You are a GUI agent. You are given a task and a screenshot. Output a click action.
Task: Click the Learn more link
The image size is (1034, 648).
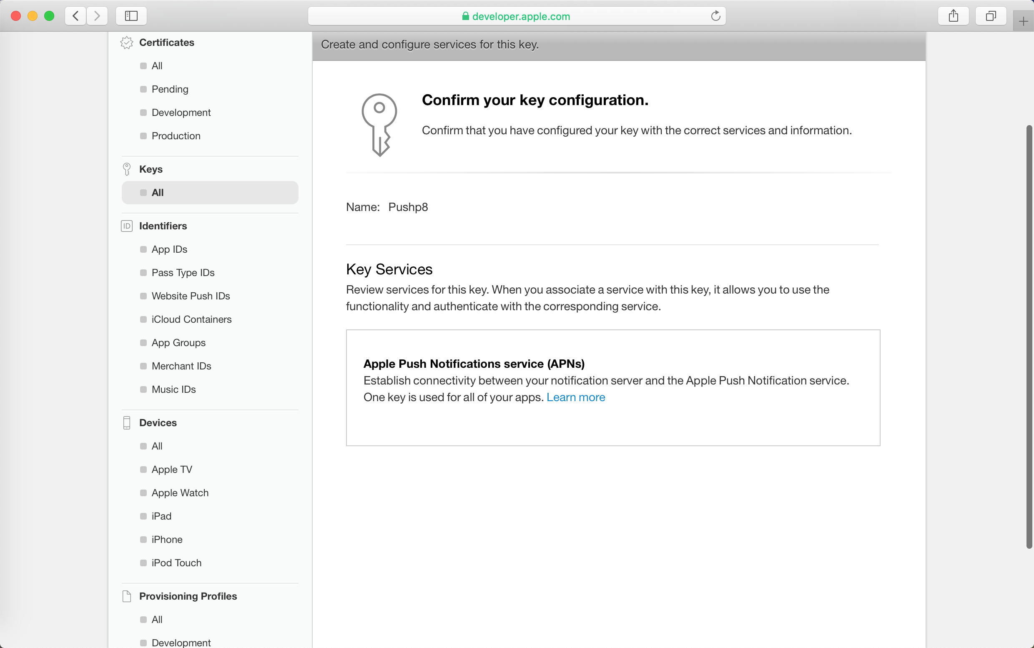tap(575, 397)
